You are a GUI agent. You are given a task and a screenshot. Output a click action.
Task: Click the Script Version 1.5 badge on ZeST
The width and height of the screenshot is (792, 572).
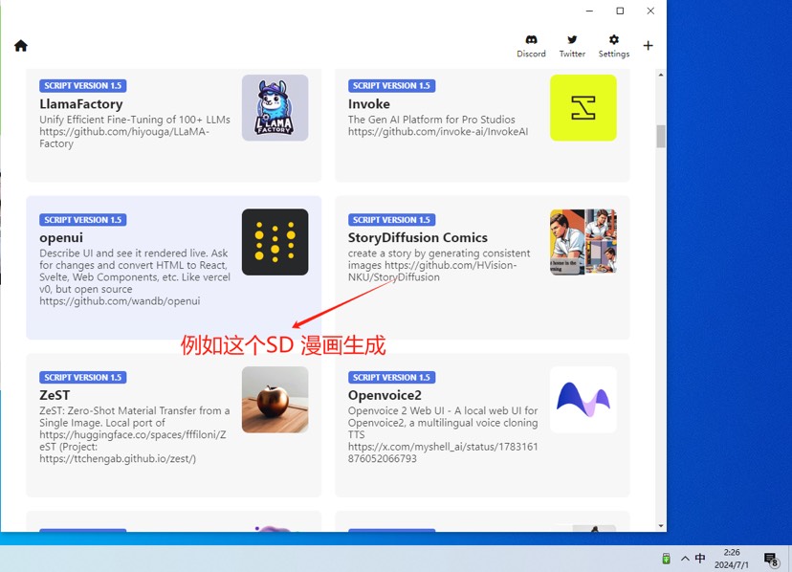[x=82, y=377]
